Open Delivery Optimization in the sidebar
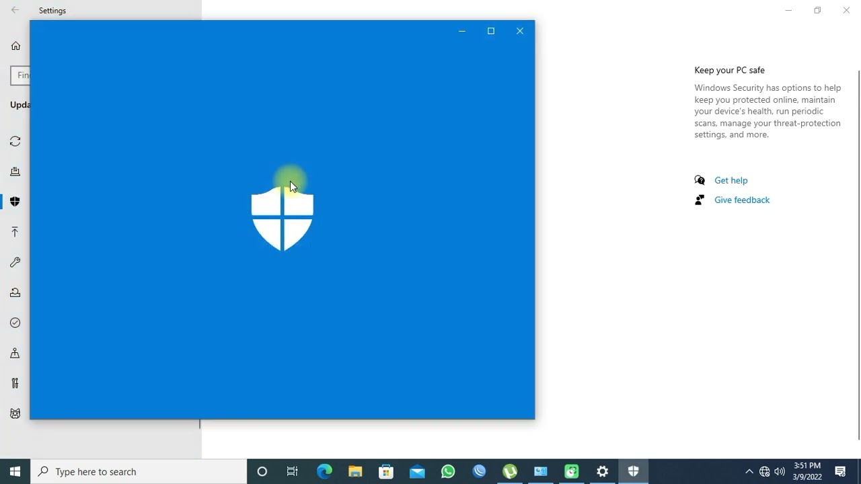Viewport: 861px width, 484px height. pyautogui.click(x=15, y=171)
